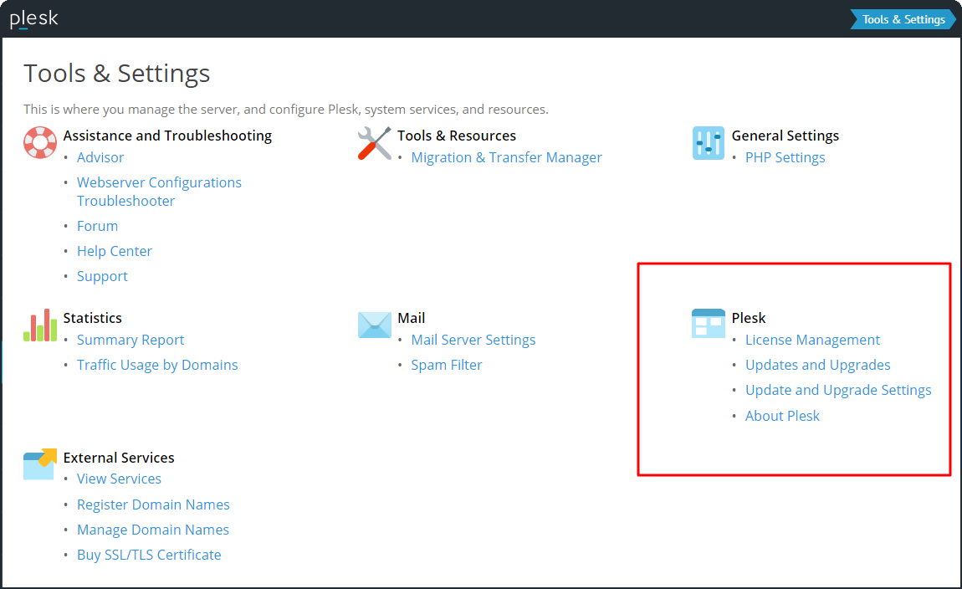Click the Plesk logo in the header
Viewport: 962px width, 589px height.
(33, 19)
